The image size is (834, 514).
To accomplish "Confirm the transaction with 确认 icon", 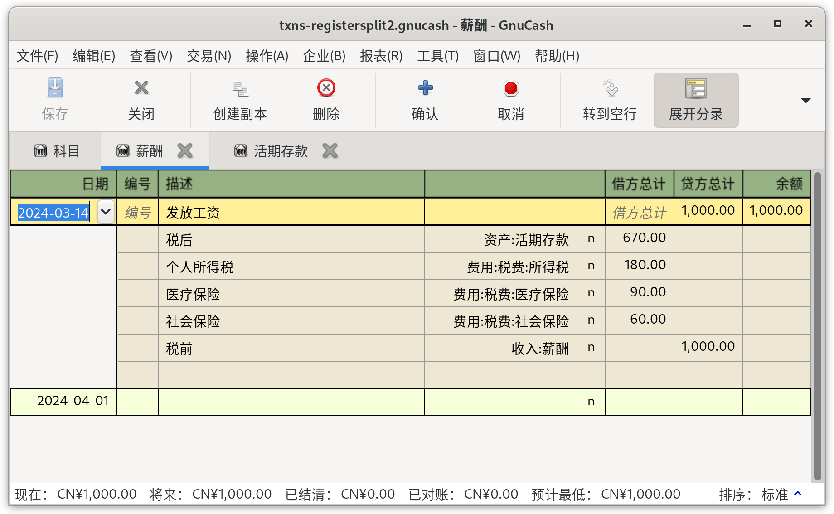I will coord(425,88).
